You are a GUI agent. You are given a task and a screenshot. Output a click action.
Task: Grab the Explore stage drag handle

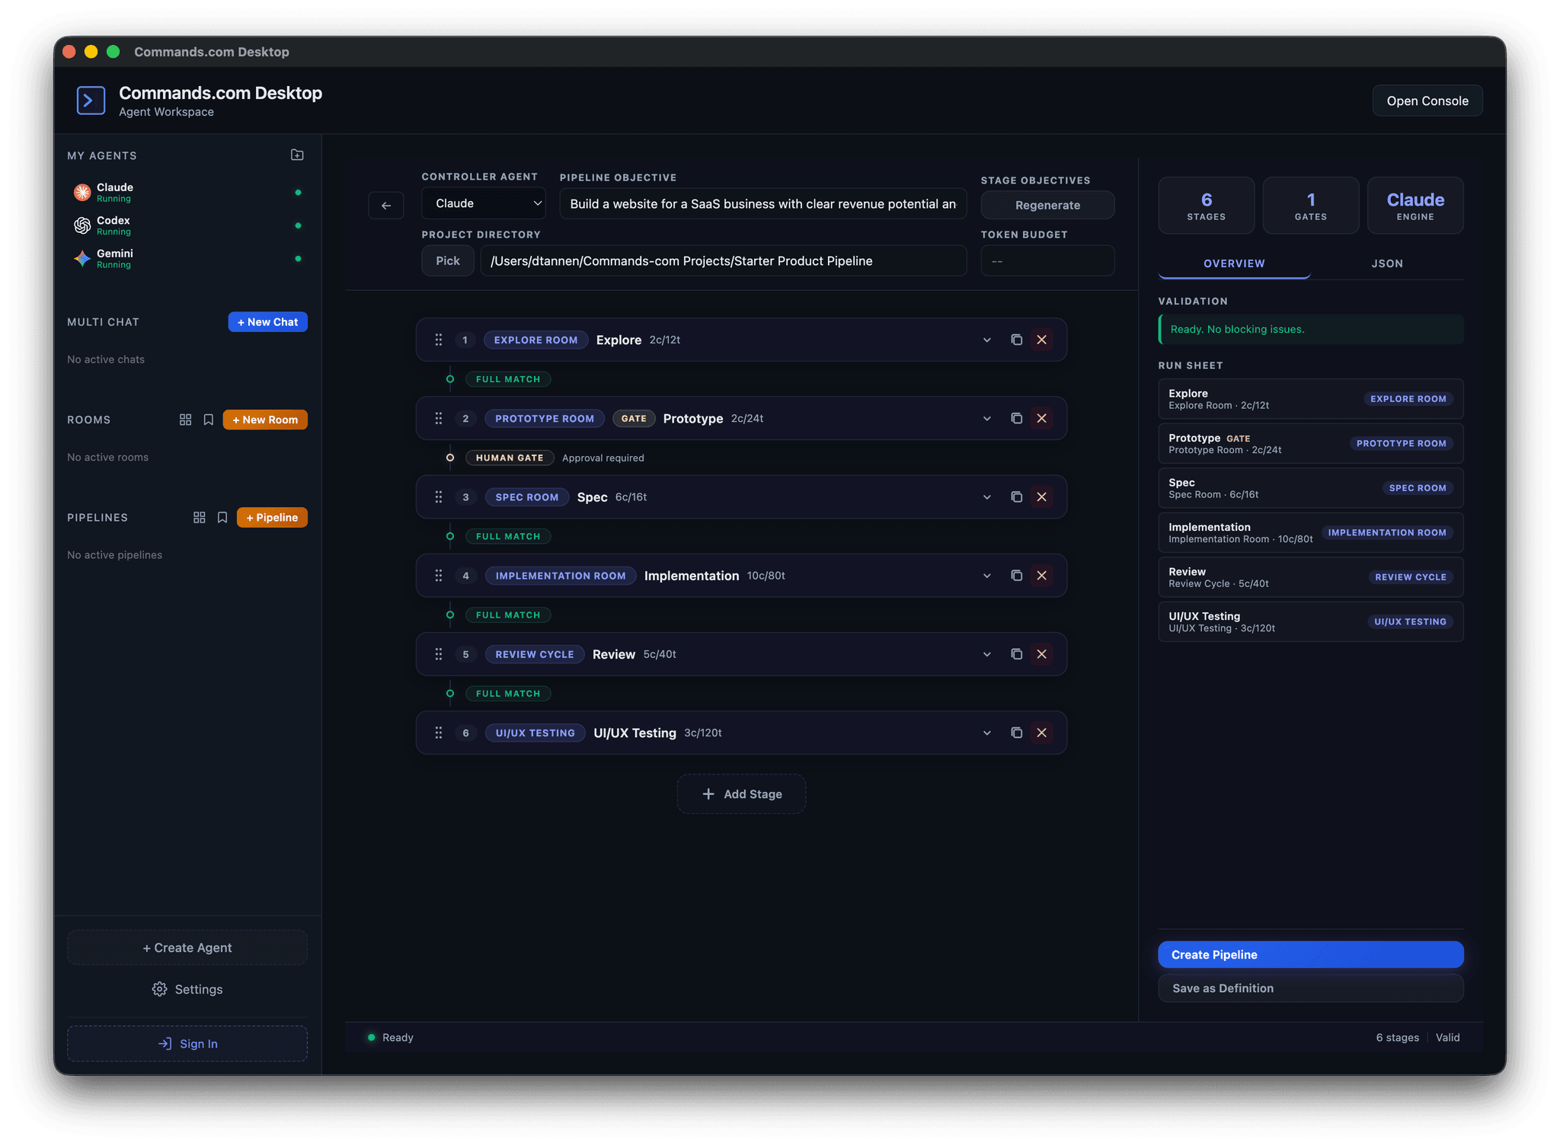click(439, 340)
